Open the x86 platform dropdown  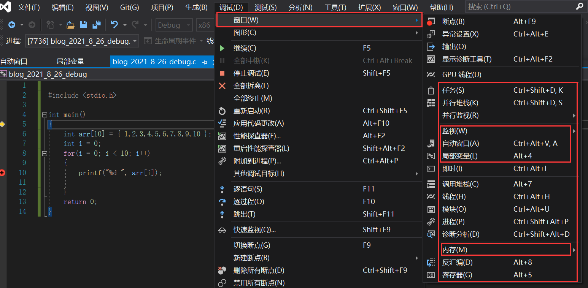coord(205,25)
